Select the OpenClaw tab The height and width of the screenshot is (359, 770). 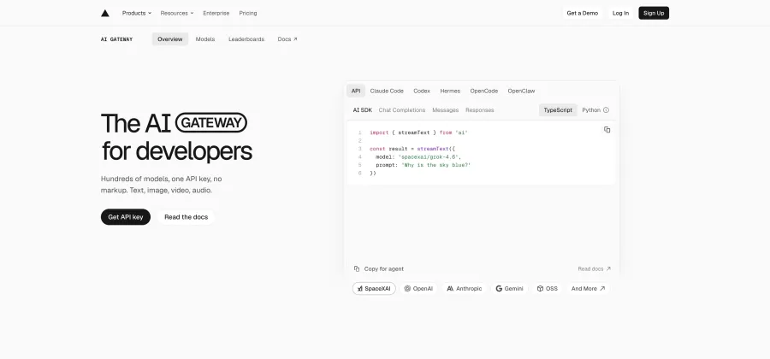click(x=522, y=91)
